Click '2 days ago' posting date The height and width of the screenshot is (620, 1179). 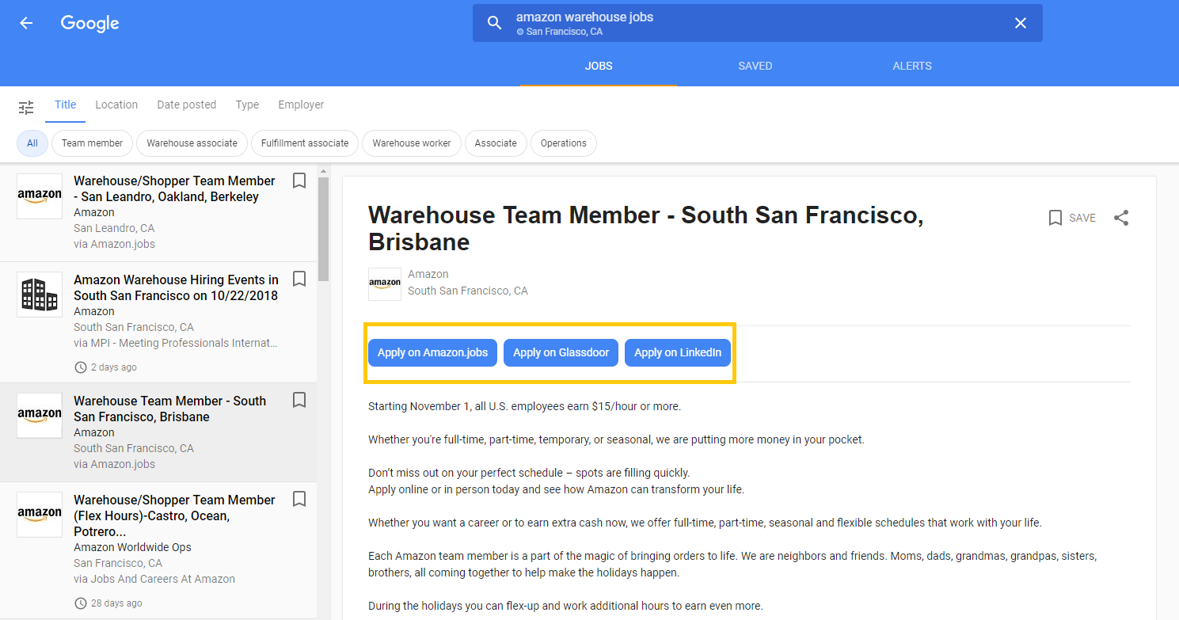(x=114, y=367)
